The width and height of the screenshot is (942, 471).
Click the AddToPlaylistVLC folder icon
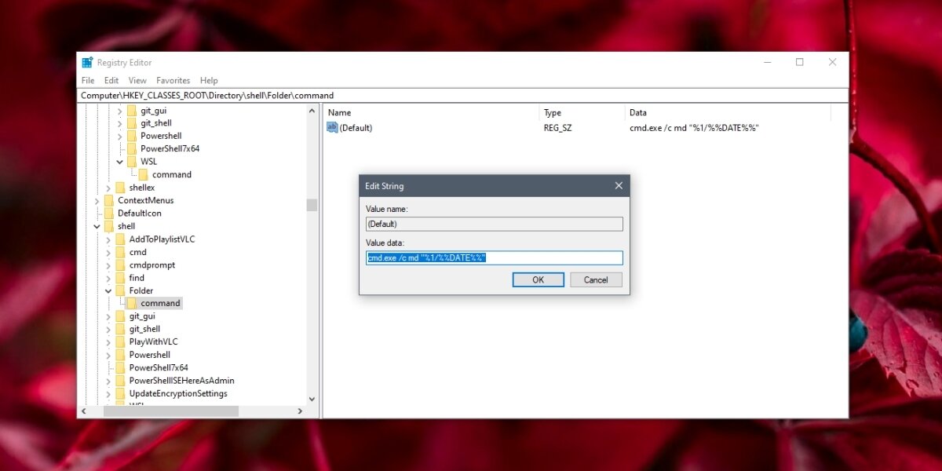[x=120, y=239]
